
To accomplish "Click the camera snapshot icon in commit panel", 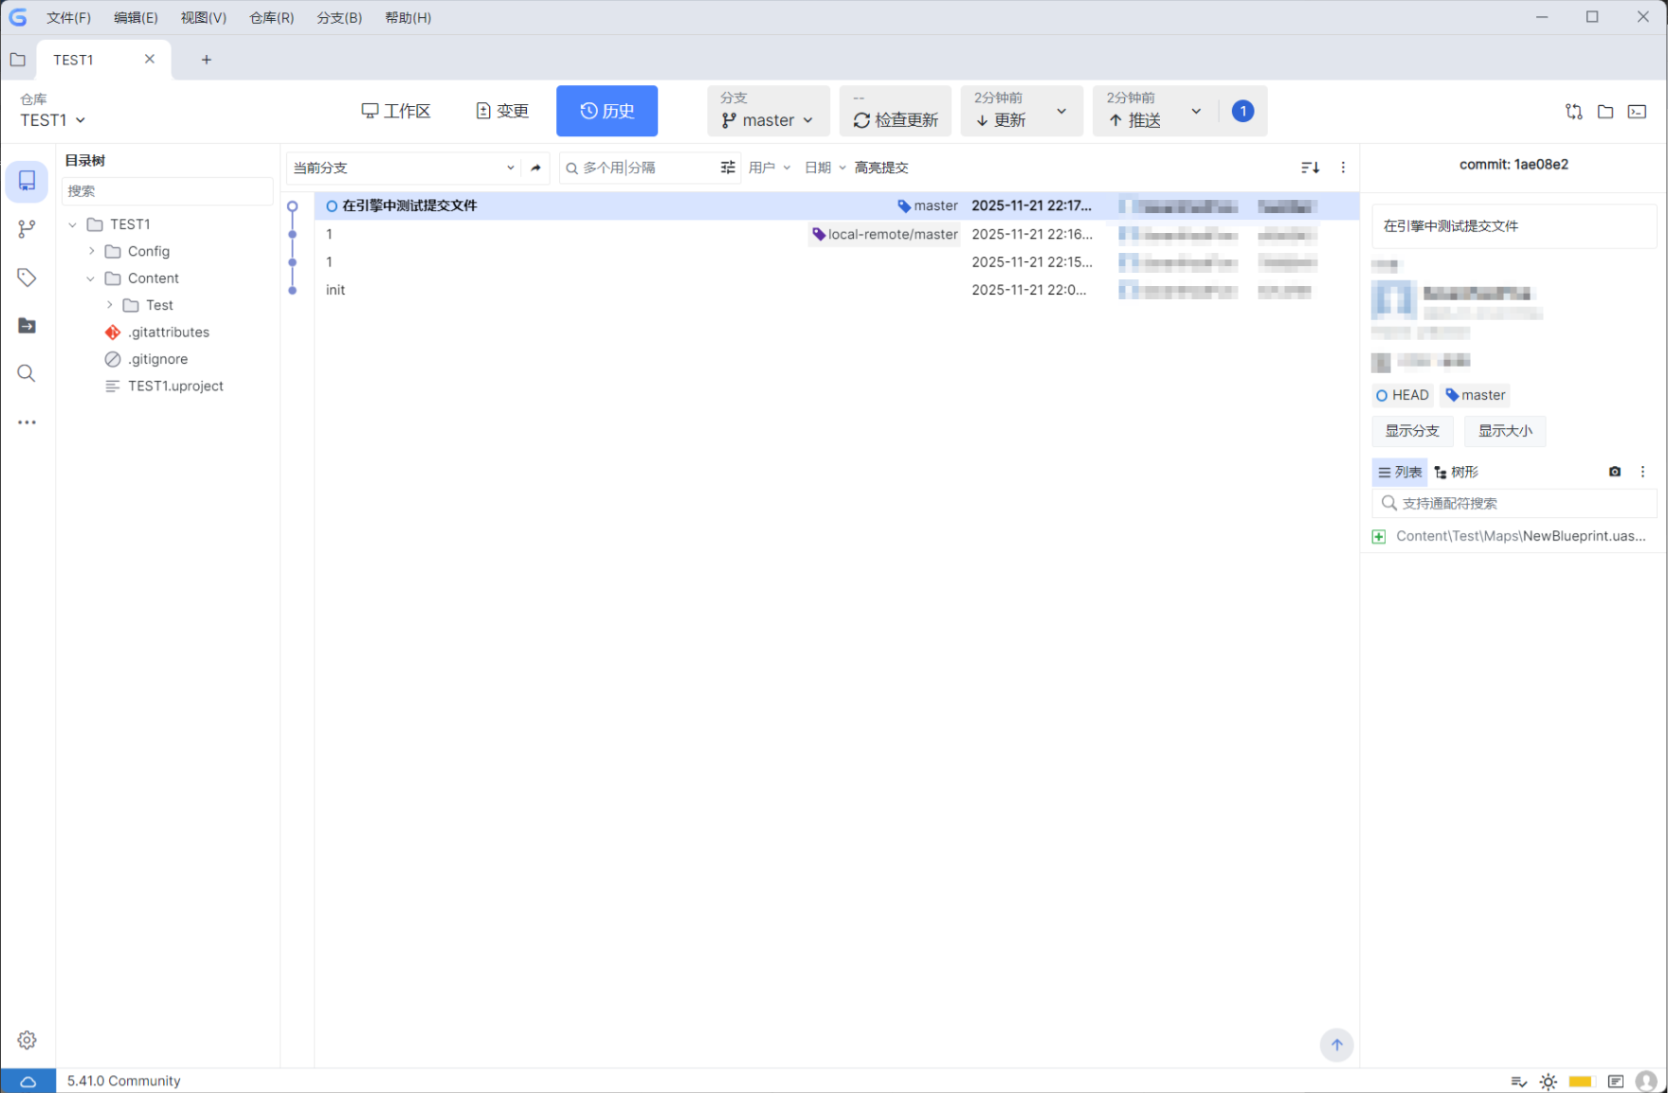I will pyautogui.click(x=1615, y=471).
